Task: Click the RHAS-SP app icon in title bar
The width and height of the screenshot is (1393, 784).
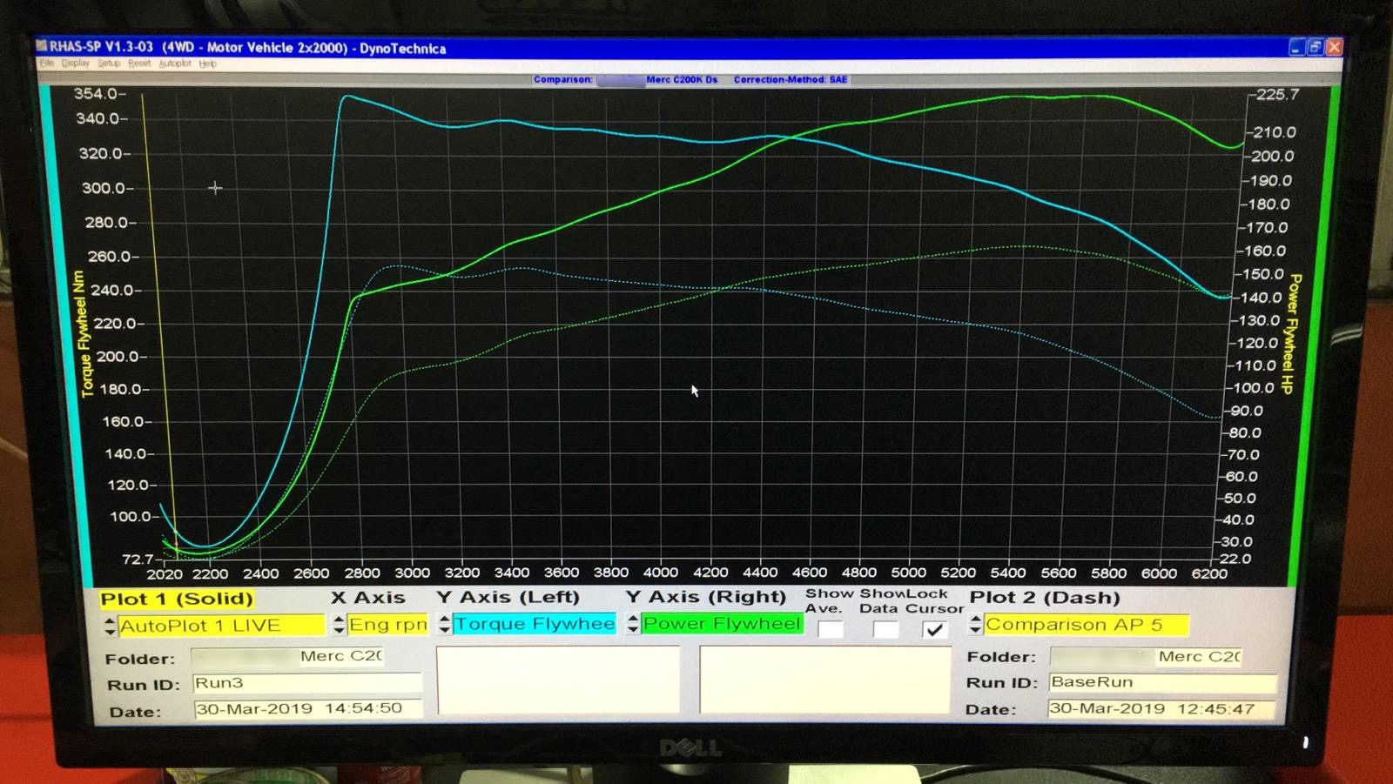Action: click(x=42, y=46)
